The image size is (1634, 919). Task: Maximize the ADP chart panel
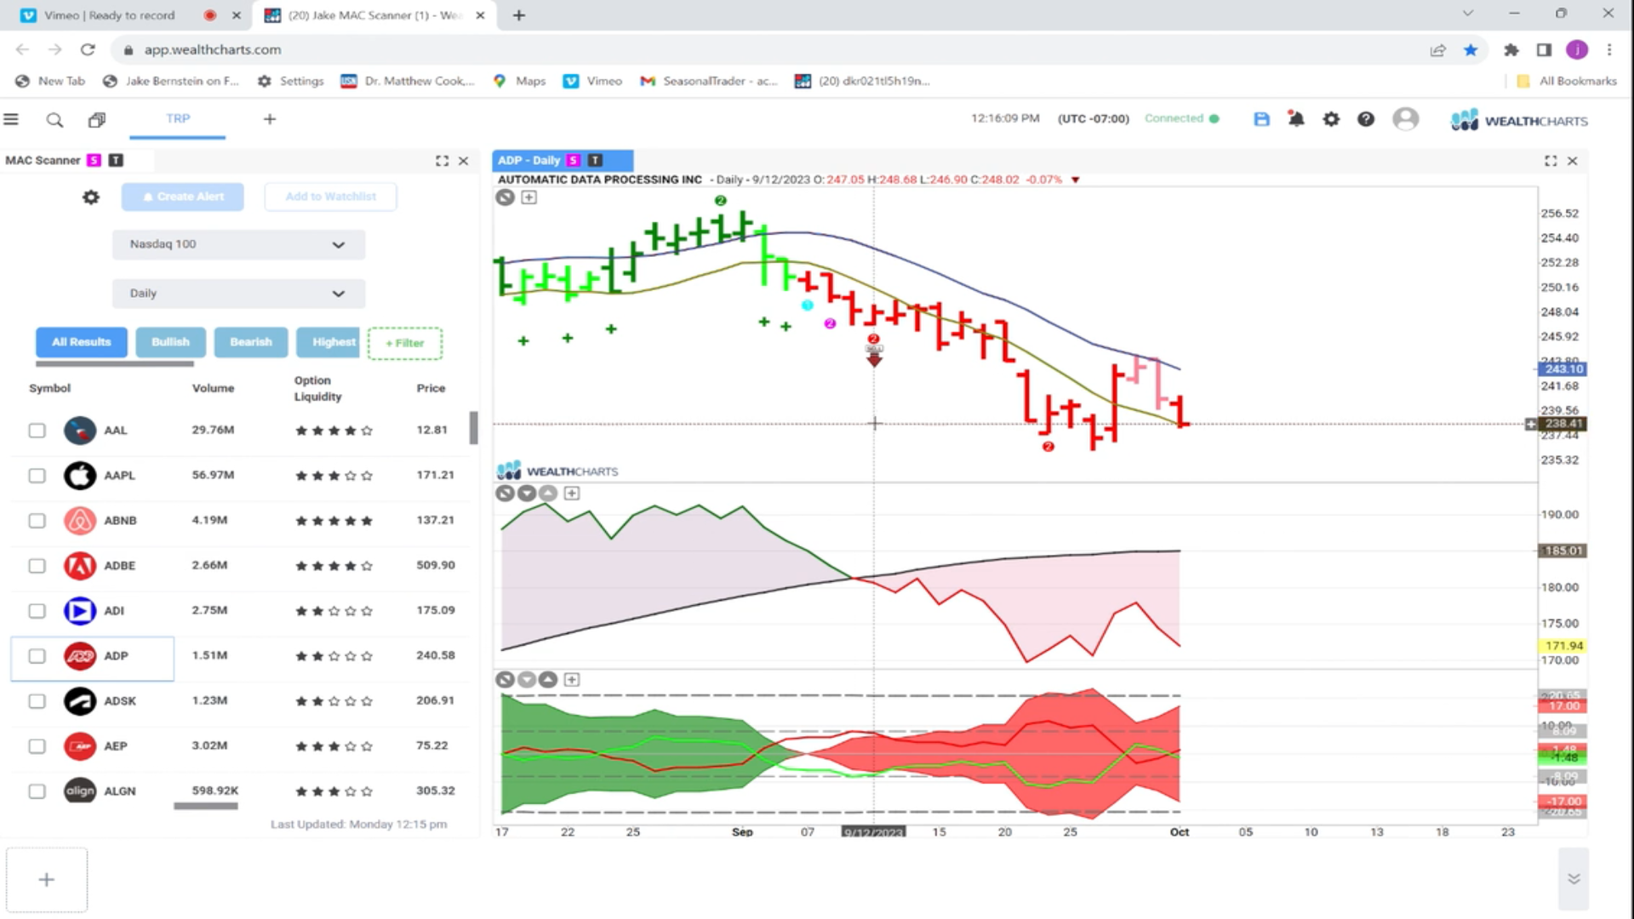click(1551, 161)
